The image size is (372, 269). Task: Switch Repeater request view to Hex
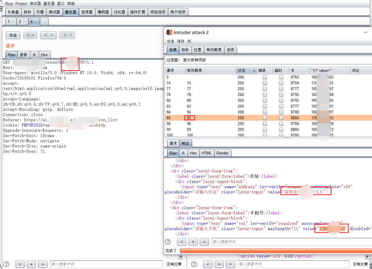pos(44,55)
